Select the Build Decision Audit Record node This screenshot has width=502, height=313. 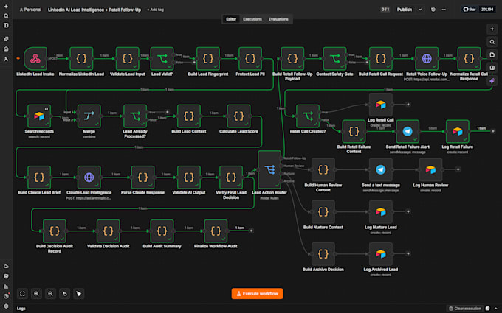tap(55, 231)
